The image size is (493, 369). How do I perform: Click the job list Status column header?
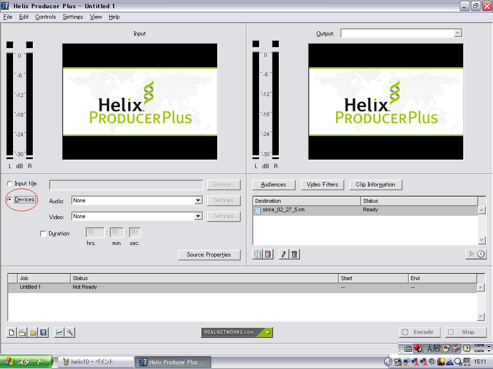coord(204,278)
